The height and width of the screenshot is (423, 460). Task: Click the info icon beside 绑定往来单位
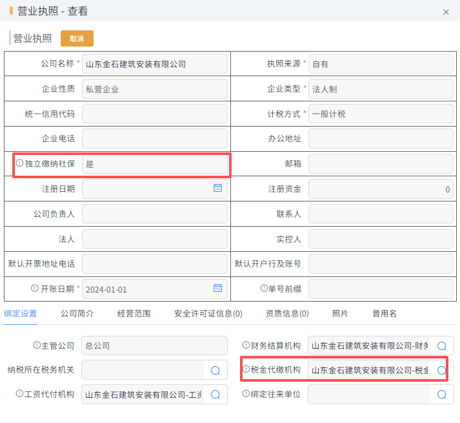pos(246,394)
